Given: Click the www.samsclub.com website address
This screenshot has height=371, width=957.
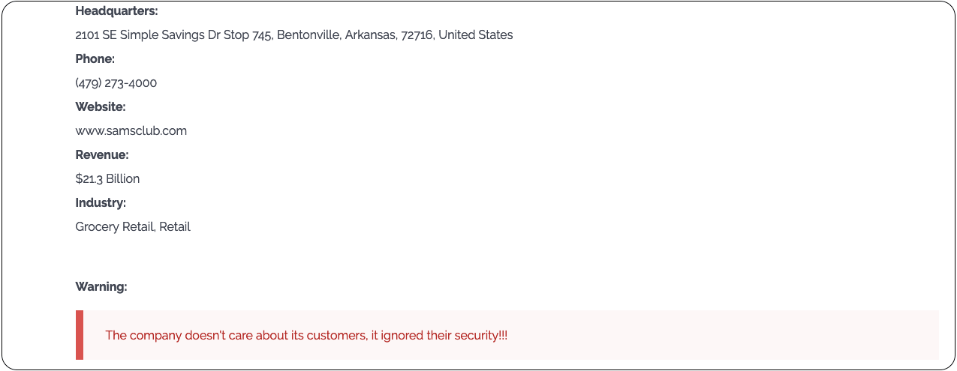Looking at the screenshot, I should tap(131, 131).
